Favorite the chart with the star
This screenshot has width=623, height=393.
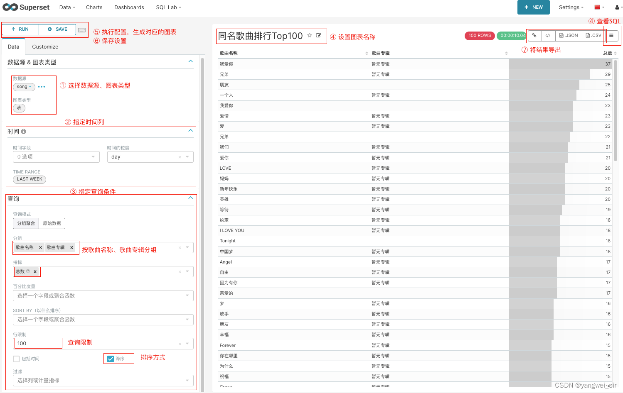[x=310, y=36]
